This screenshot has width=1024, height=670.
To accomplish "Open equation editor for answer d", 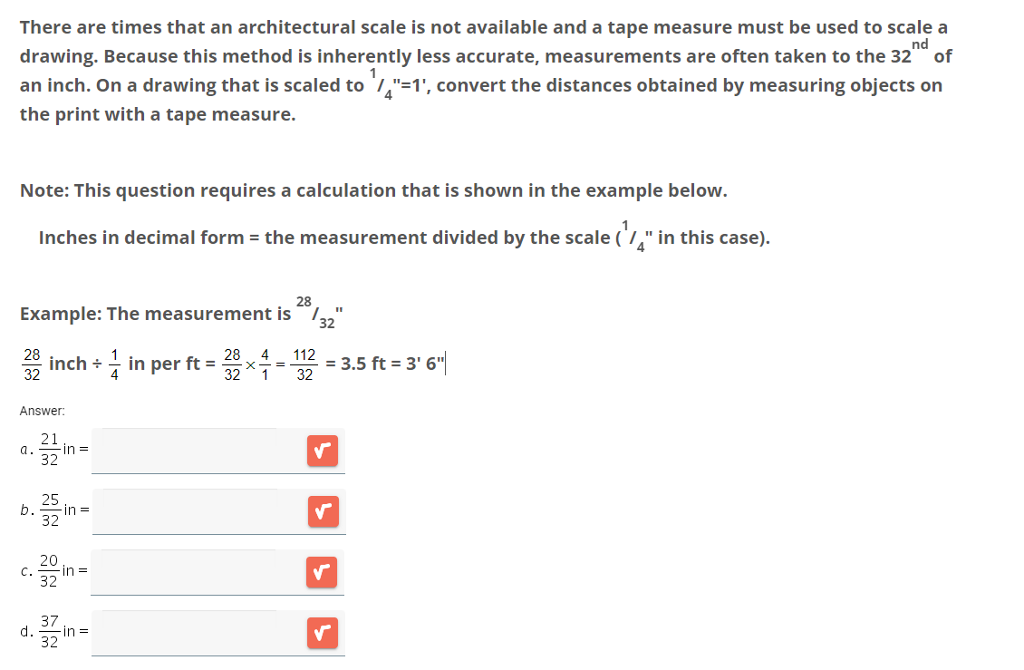I will click(323, 634).
